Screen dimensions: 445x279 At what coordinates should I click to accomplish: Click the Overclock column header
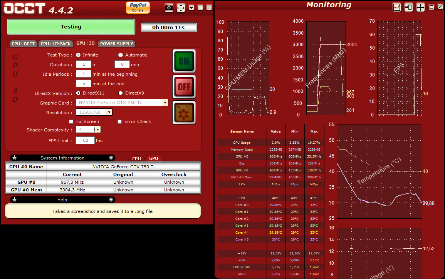[x=174, y=174]
